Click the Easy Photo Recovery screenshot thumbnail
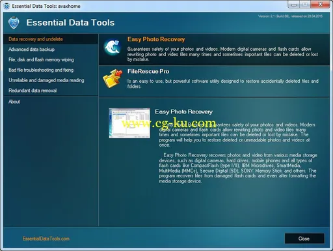333x251 pixels. pos(129,123)
